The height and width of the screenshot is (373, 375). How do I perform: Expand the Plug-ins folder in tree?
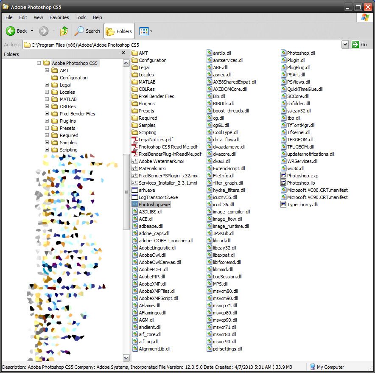47,121
